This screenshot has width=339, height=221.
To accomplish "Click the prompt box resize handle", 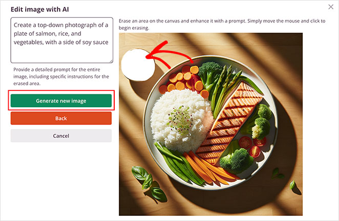I will pos(111,61).
